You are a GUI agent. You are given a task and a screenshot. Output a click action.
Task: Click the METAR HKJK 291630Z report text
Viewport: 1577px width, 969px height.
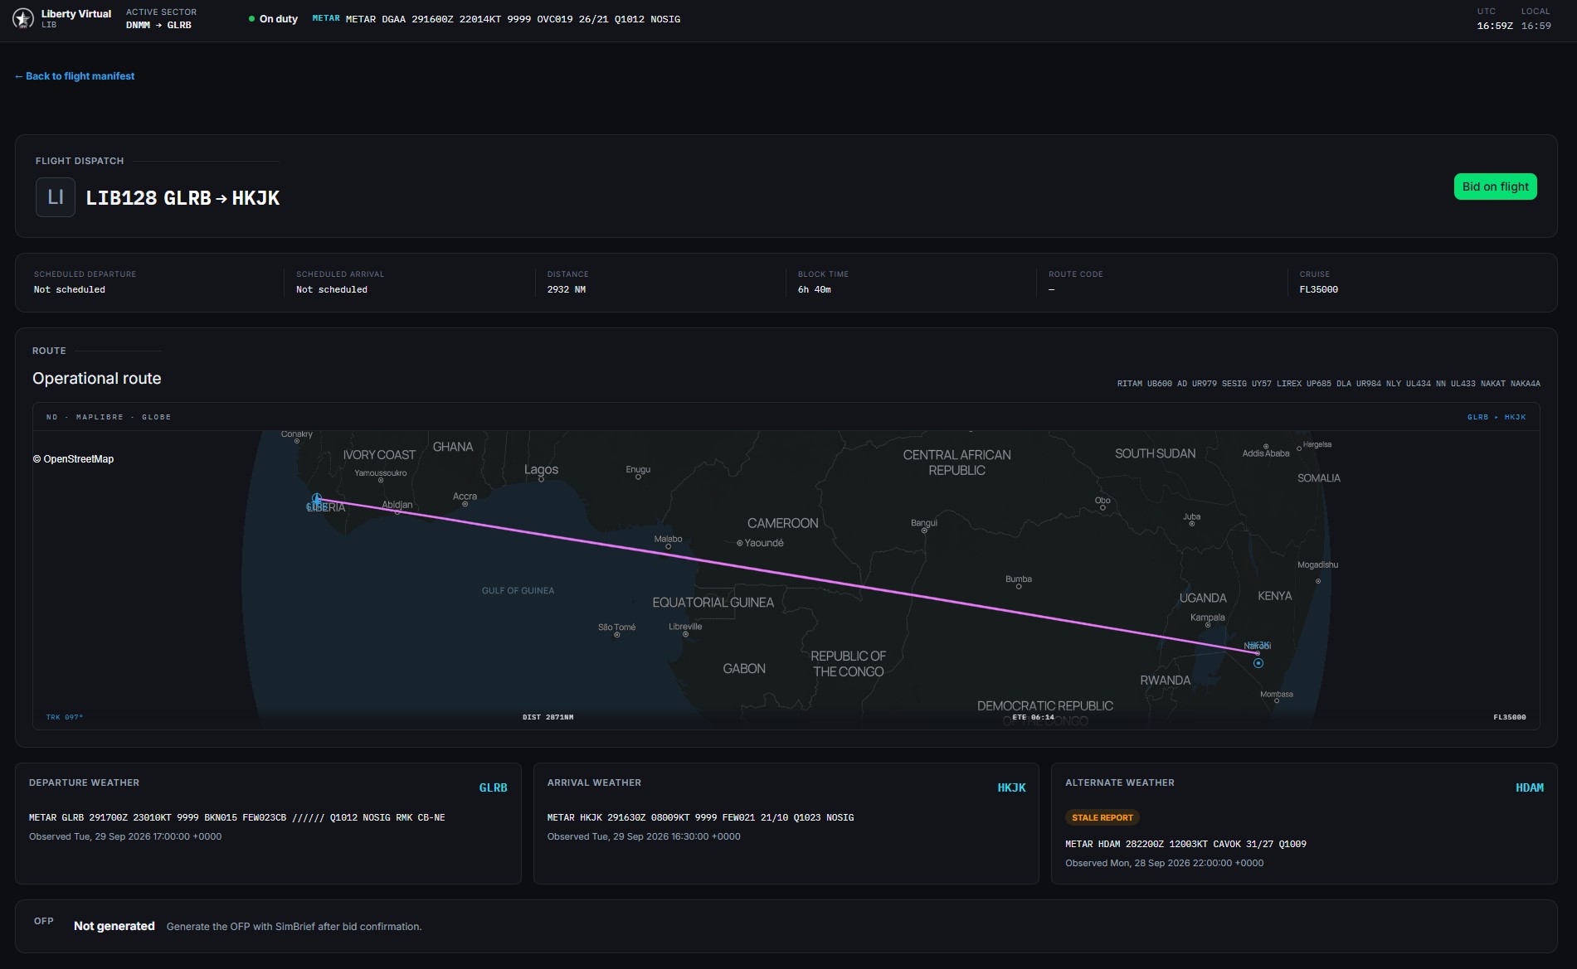pos(700,817)
